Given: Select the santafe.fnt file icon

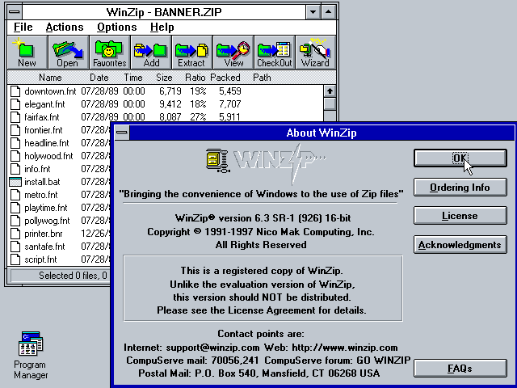Looking at the screenshot, I should (15, 247).
